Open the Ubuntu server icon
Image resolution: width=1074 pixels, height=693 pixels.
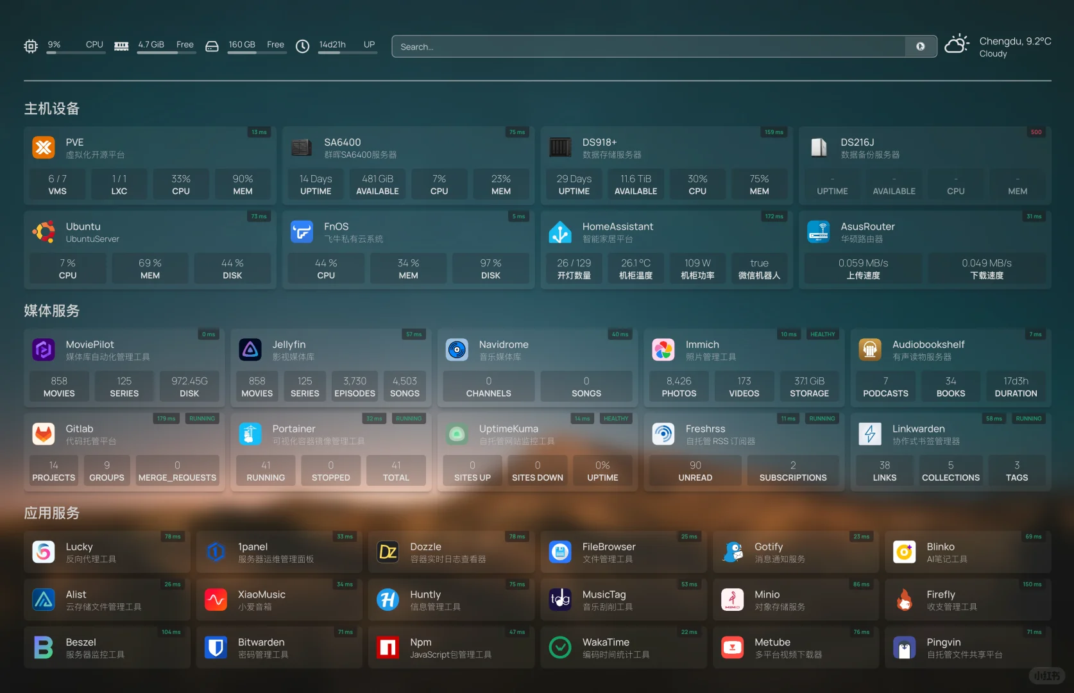pos(44,232)
